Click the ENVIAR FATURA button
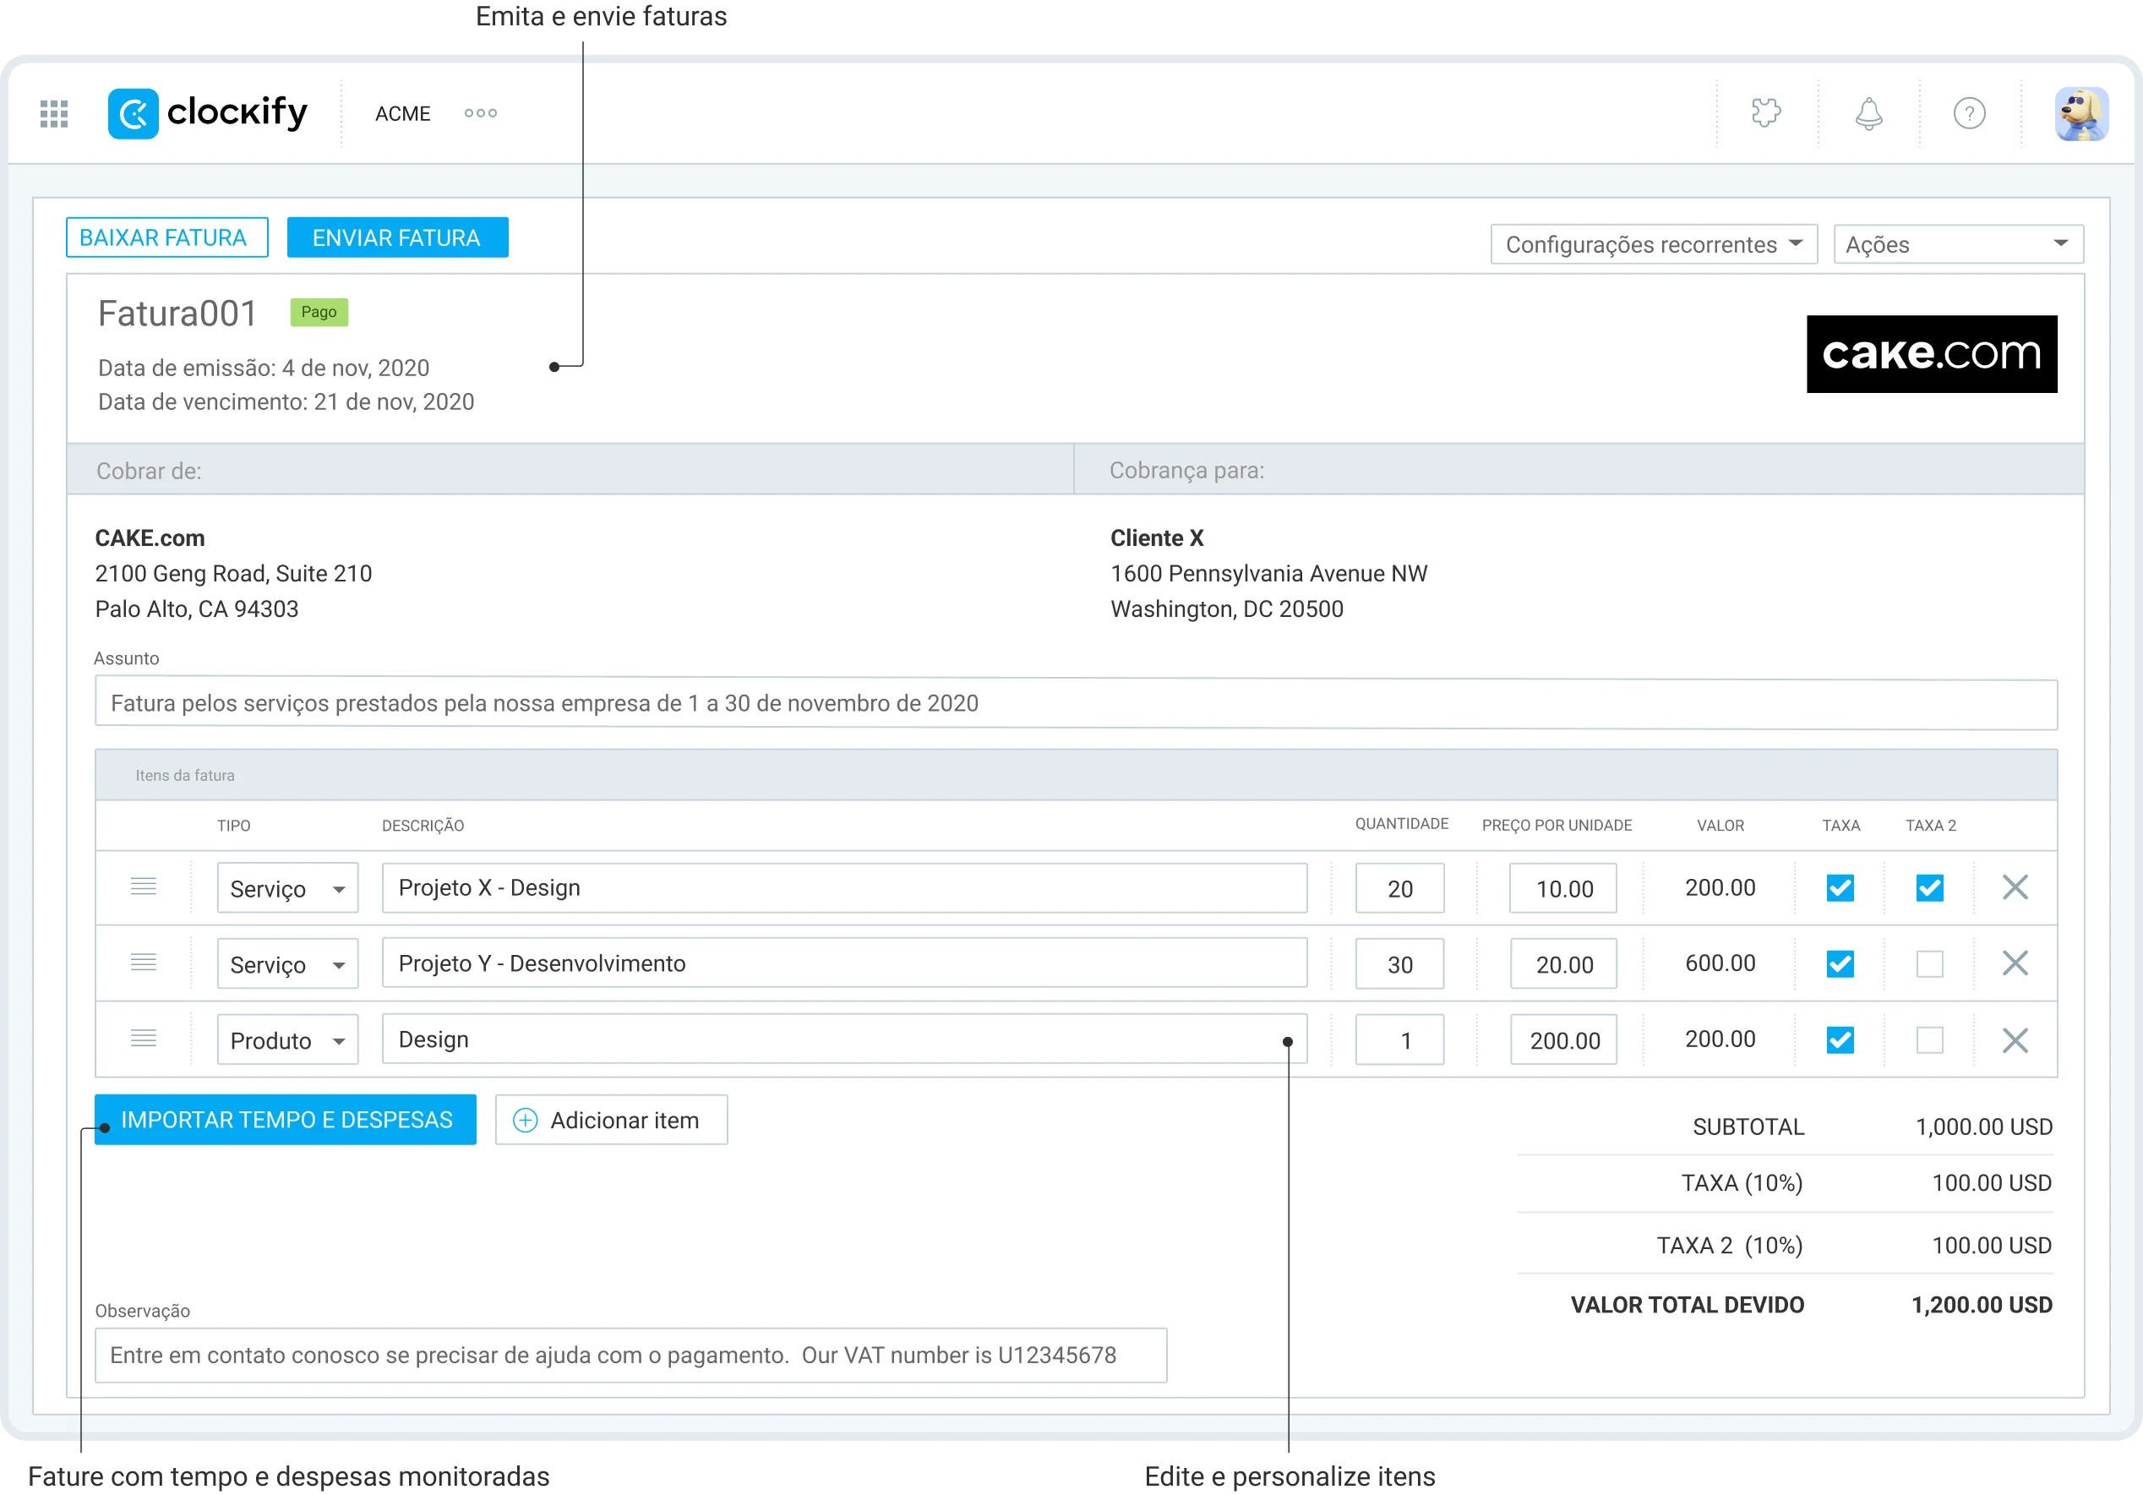The height and width of the screenshot is (1495, 2143). click(x=398, y=238)
